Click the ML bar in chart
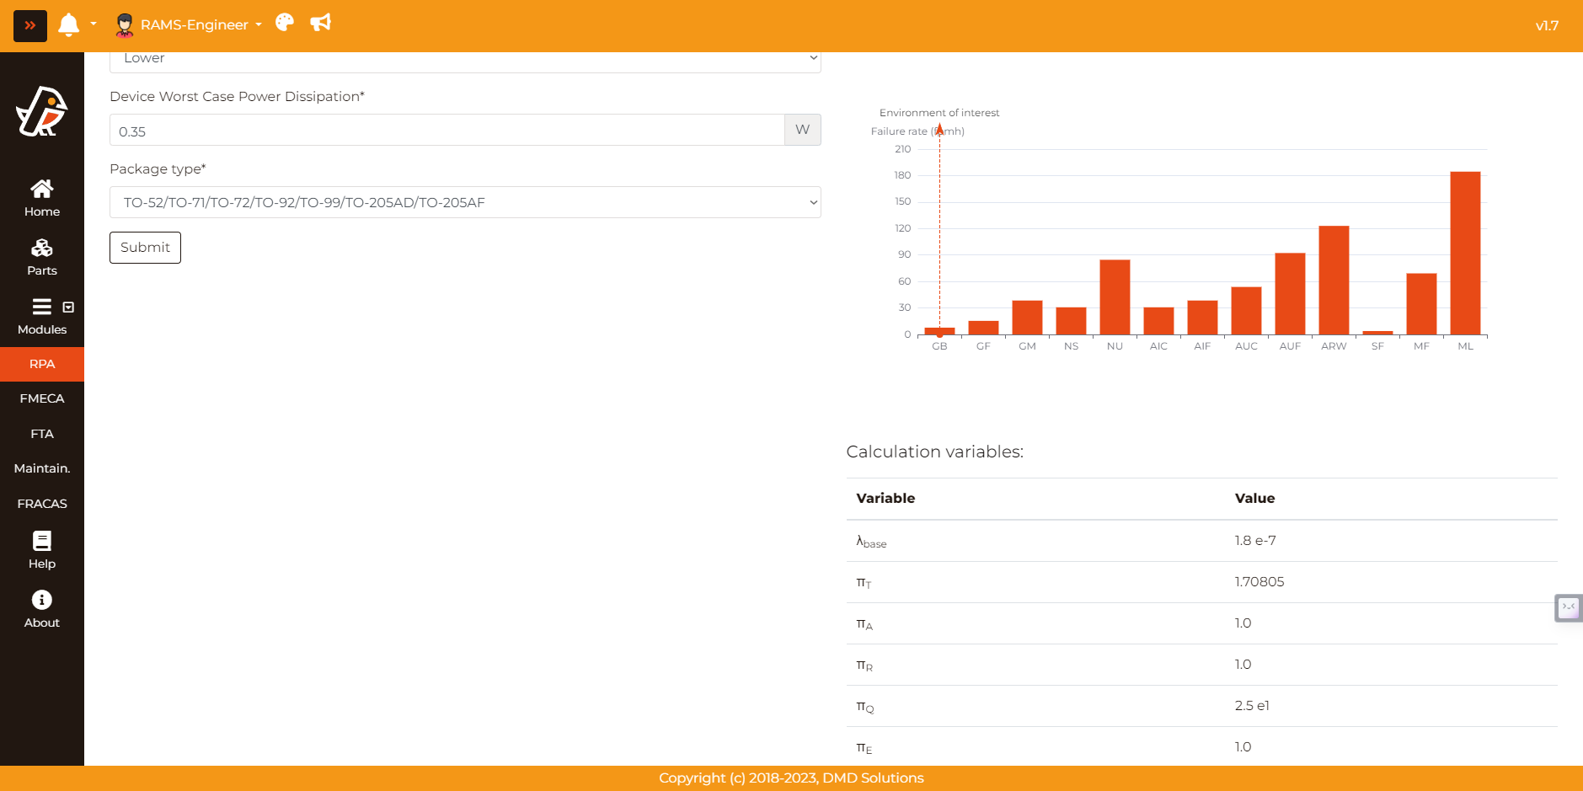The height and width of the screenshot is (791, 1583). [x=1465, y=253]
